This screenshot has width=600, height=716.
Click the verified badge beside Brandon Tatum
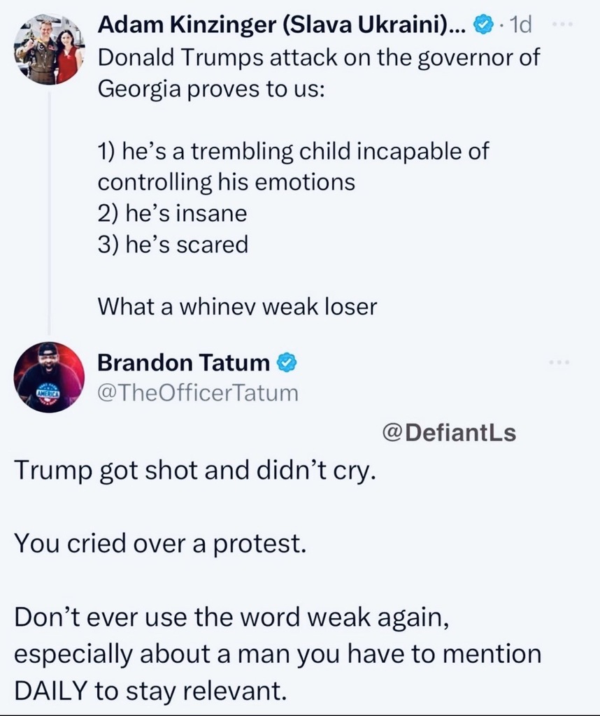click(x=287, y=363)
